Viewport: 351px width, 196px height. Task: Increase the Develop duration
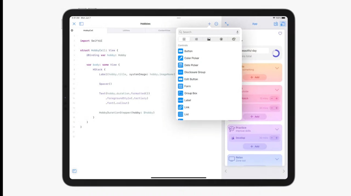tap(276, 138)
